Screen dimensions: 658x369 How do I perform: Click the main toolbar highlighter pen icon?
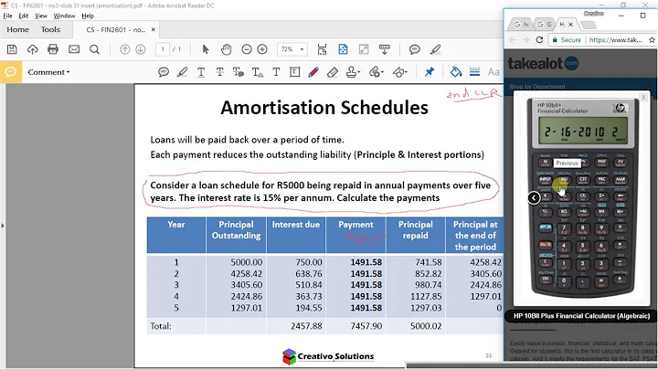click(x=436, y=49)
